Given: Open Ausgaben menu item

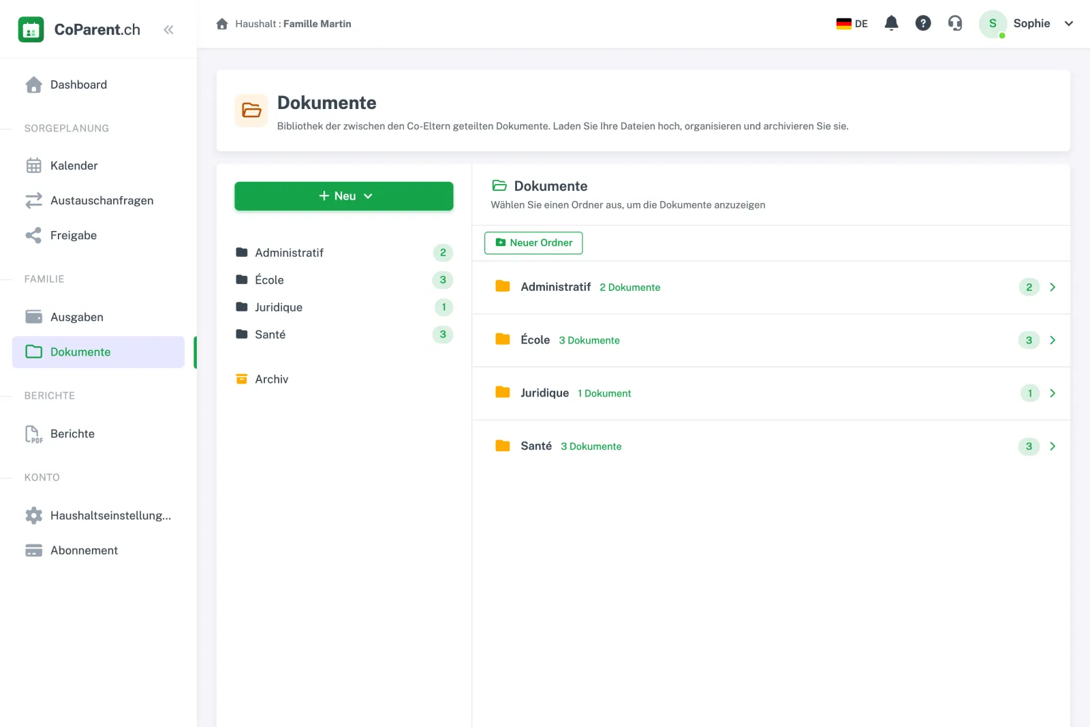Looking at the screenshot, I should tap(98, 317).
